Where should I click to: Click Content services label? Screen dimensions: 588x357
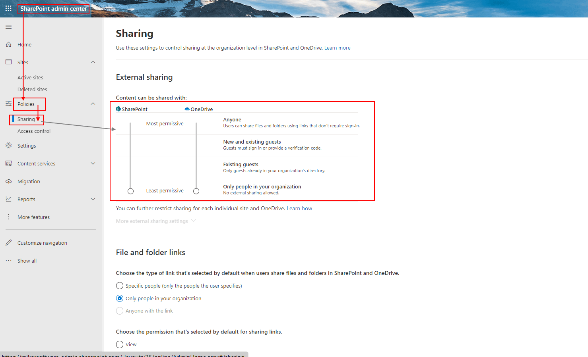tap(36, 164)
